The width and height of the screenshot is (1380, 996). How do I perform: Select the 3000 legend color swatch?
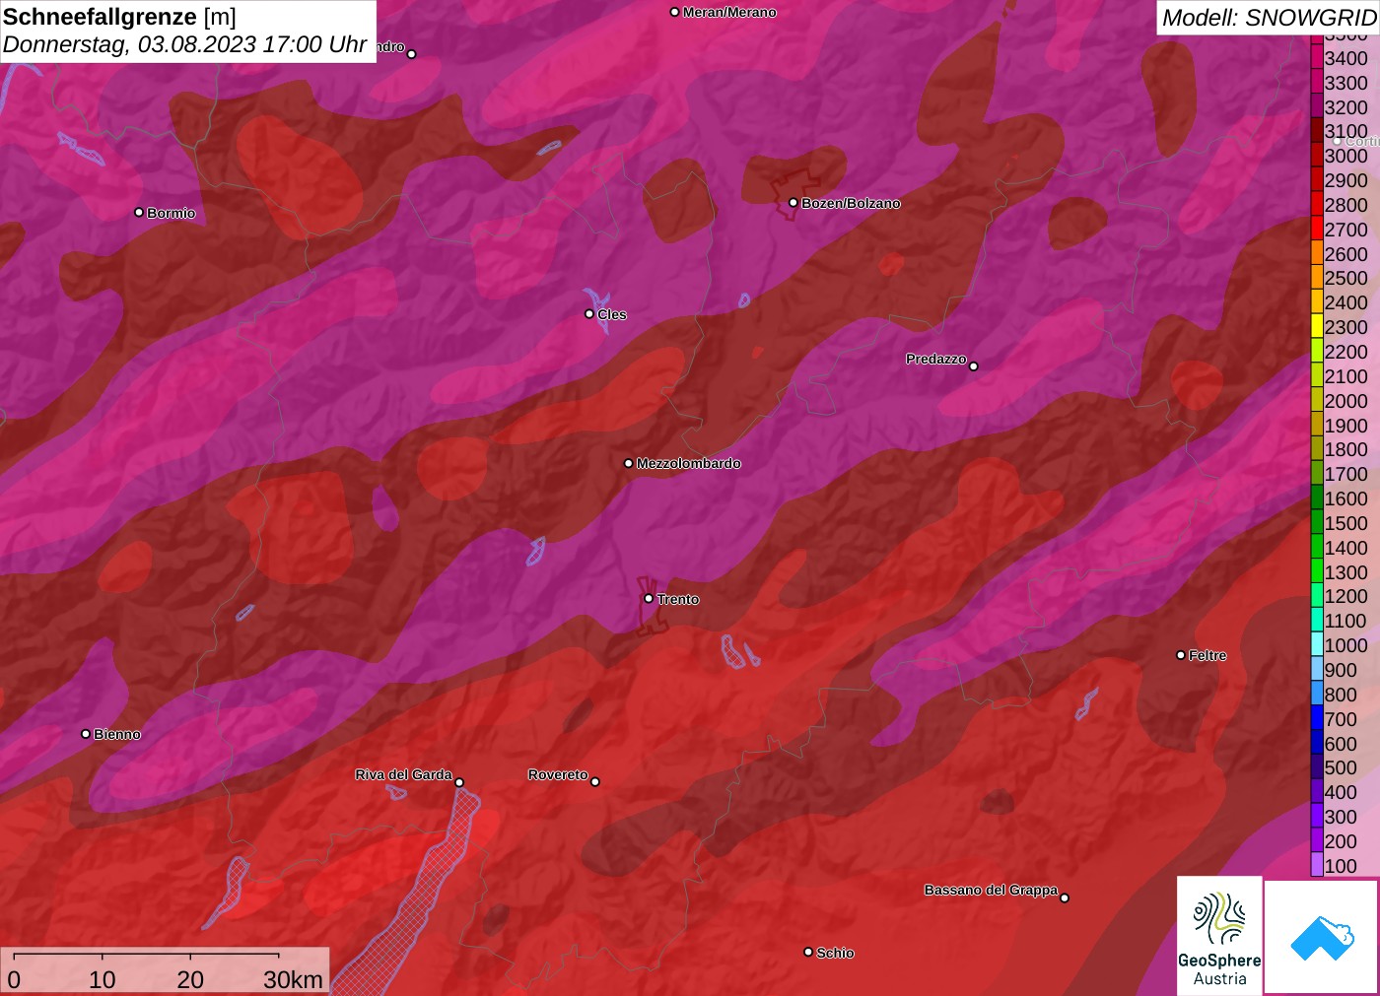point(1317,156)
